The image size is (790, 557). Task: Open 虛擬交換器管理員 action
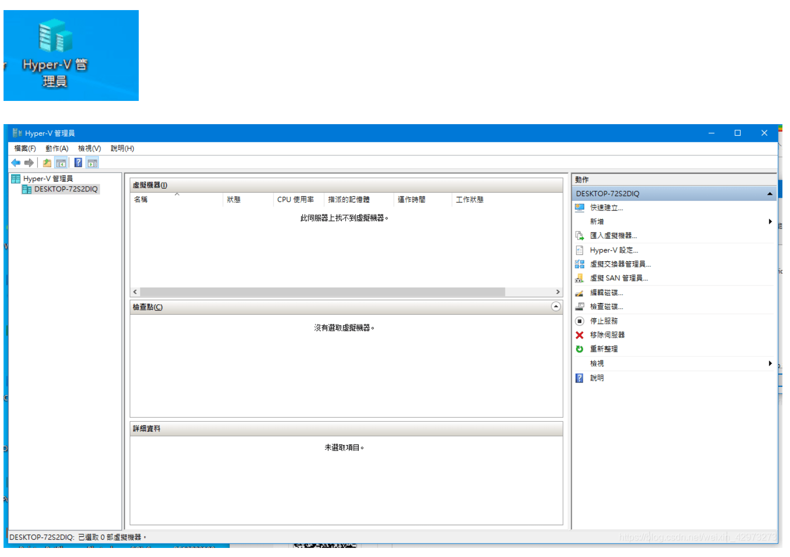tap(620, 264)
